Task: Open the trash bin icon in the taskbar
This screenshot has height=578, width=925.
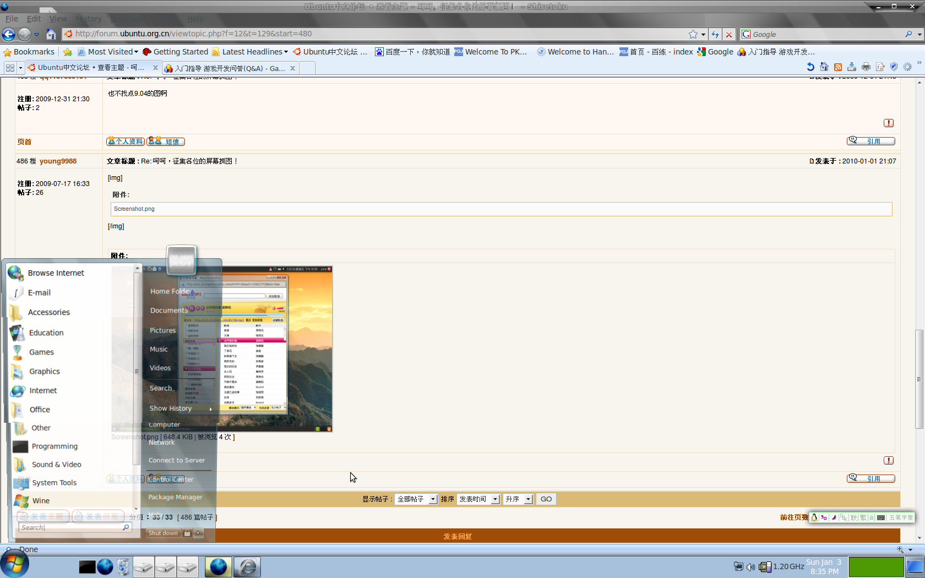Action: click(x=123, y=567)
